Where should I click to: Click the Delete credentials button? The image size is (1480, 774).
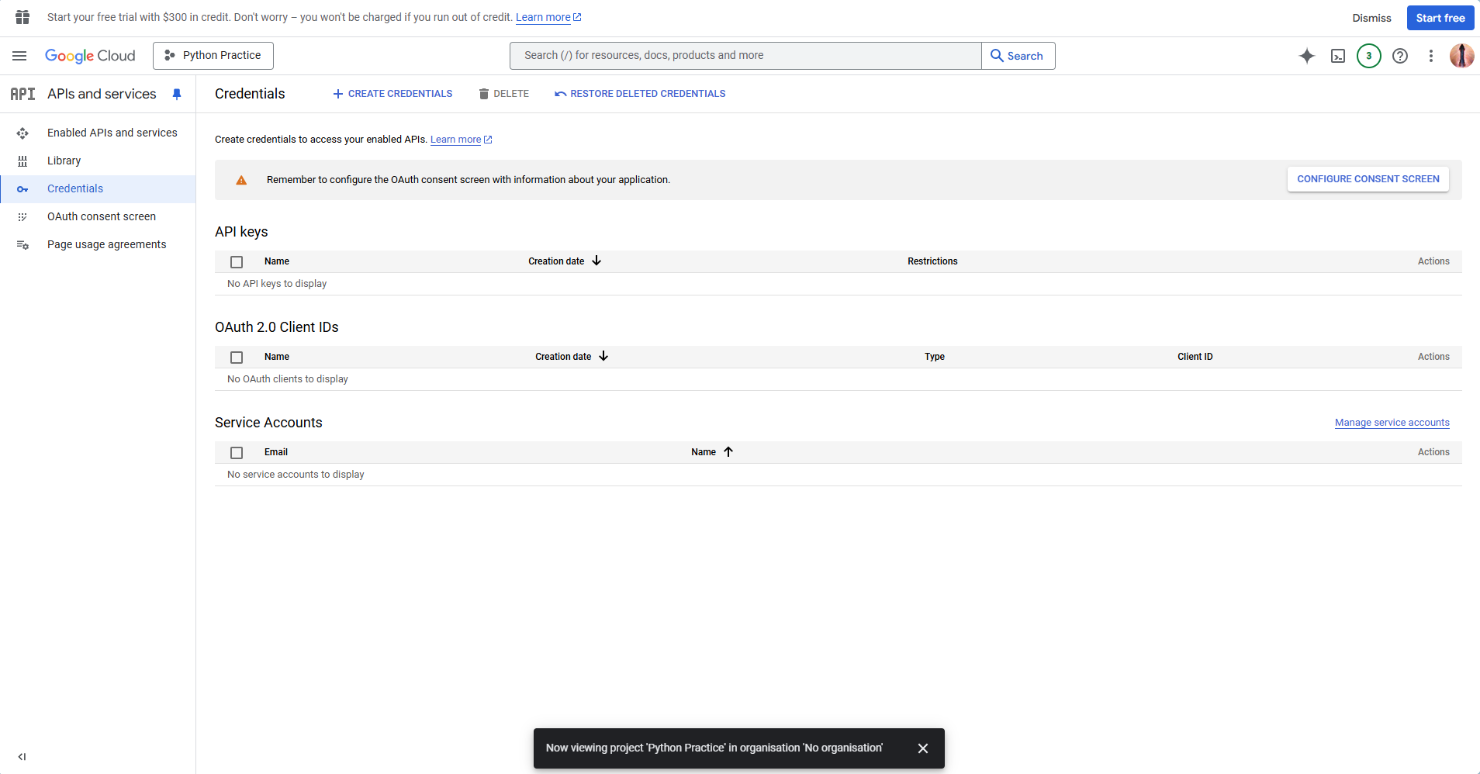coord(504,94)
